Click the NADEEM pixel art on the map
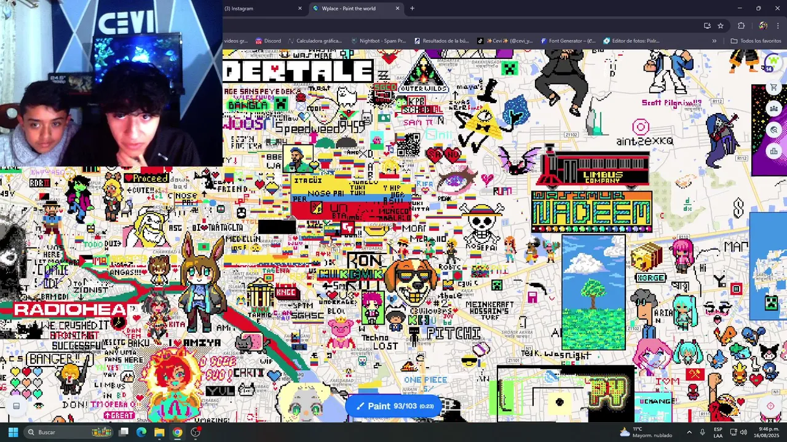Viewport: 787px width, 442px height. (x=591, y=212)
